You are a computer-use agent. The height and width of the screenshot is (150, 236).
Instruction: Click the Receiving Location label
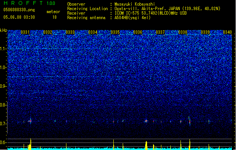click(x=87, y=9)
